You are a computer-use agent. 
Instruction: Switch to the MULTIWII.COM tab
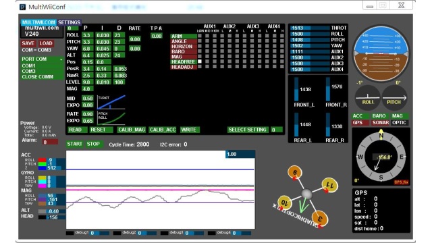(x=38, y=22)
